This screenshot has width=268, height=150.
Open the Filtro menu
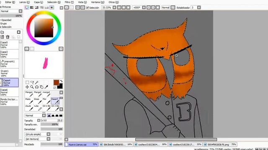tap(69, 2)
